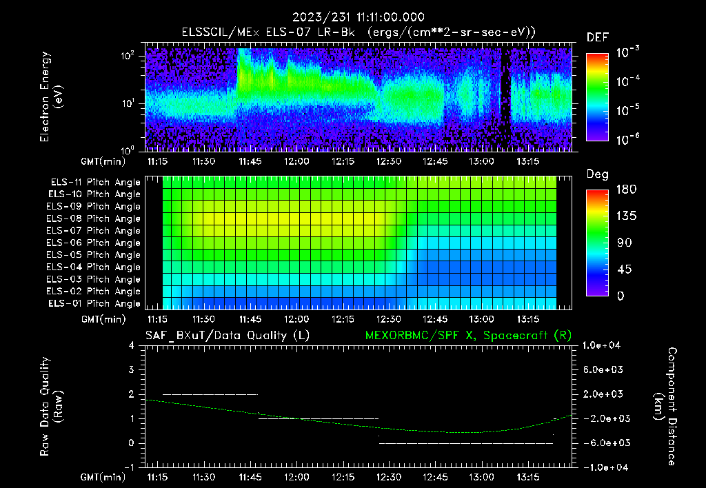Click the 10^2 tick label on the energy axis
This screenshot has width=706, height=488.
click(x=128, y=56)
